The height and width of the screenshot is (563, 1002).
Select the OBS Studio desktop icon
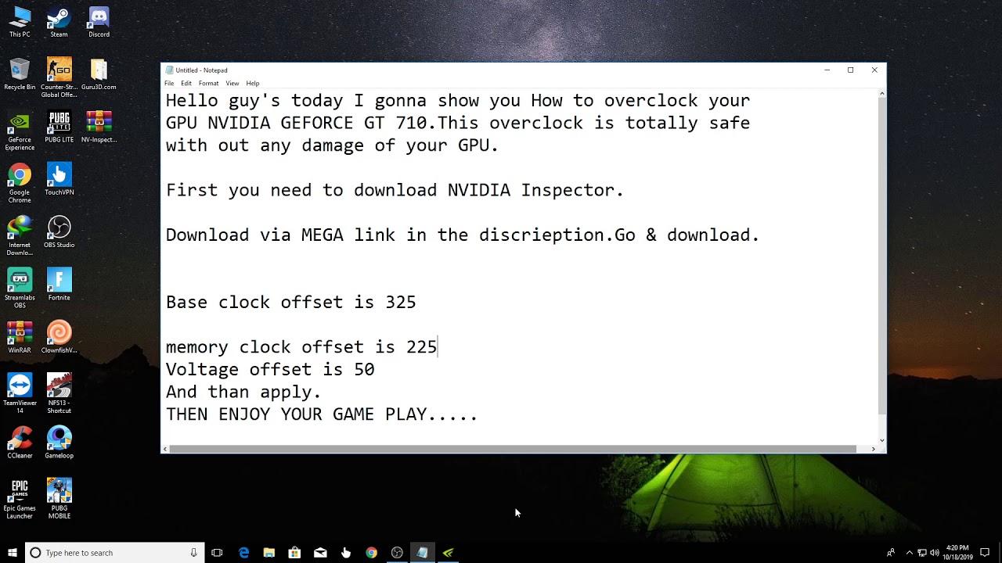(x=59, y=231)
